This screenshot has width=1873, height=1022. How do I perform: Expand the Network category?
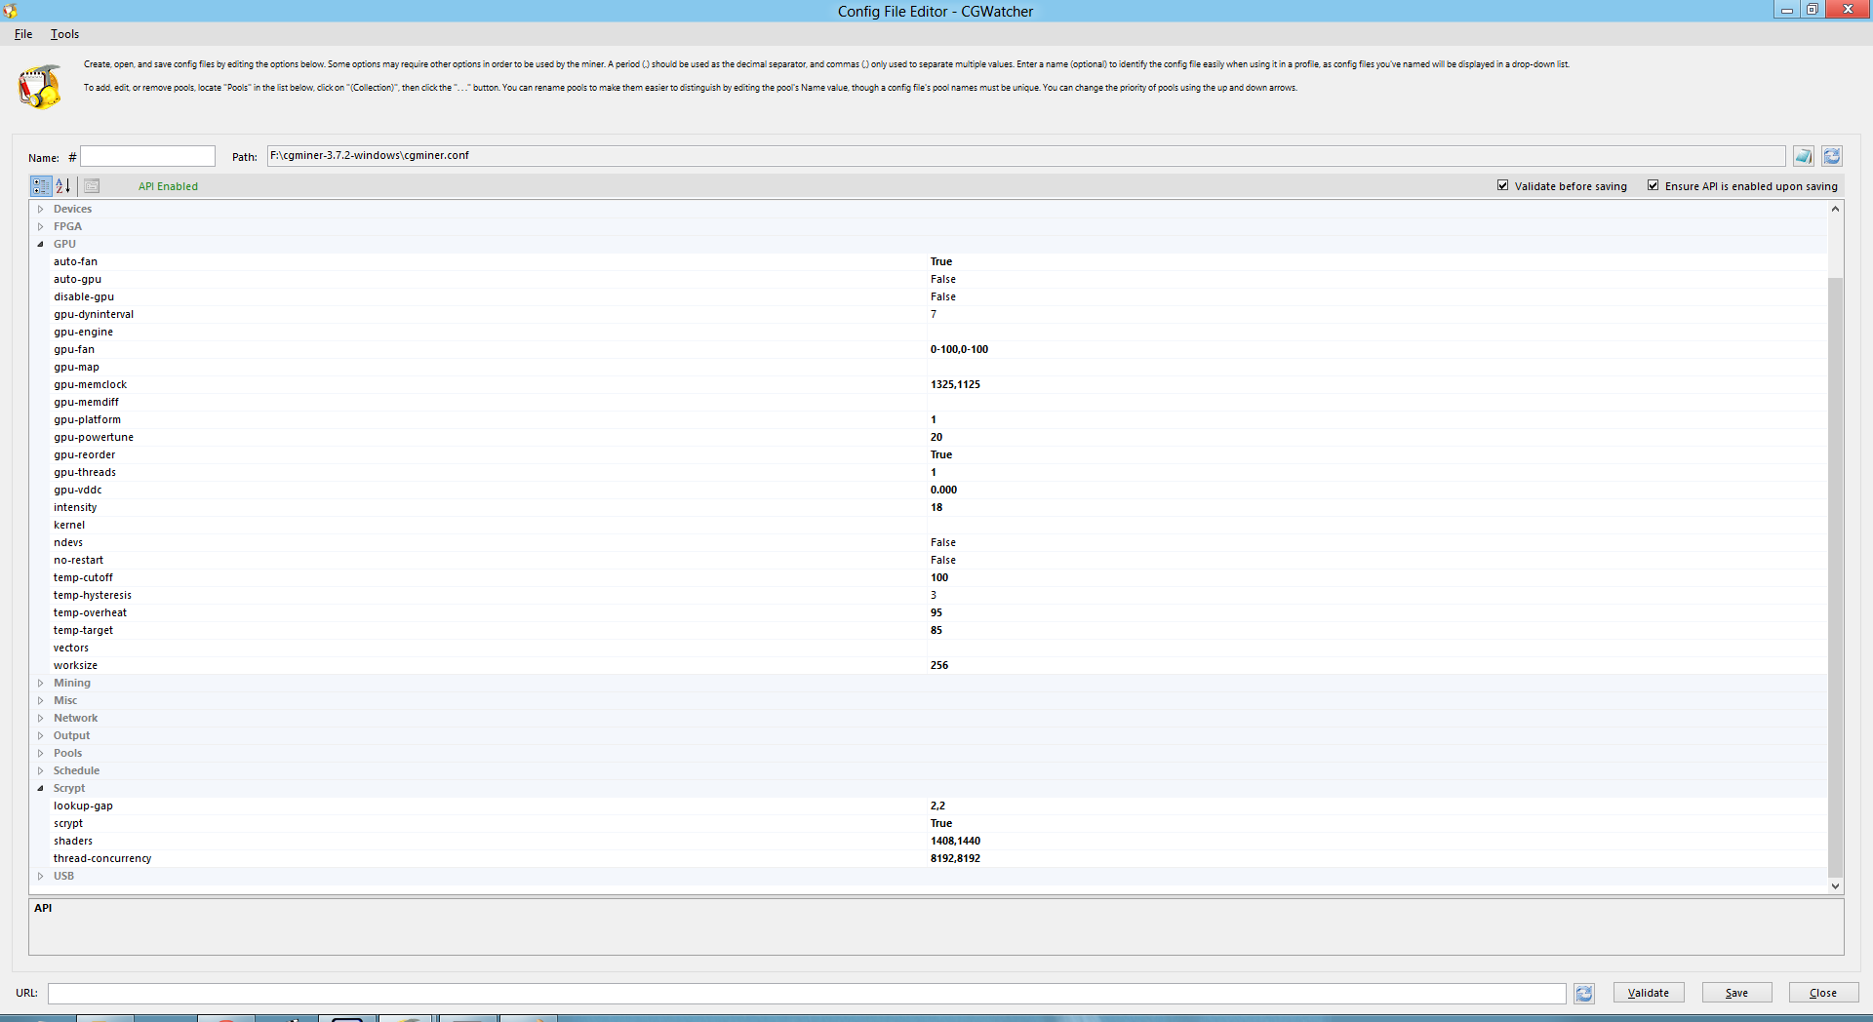click(40, 718)
